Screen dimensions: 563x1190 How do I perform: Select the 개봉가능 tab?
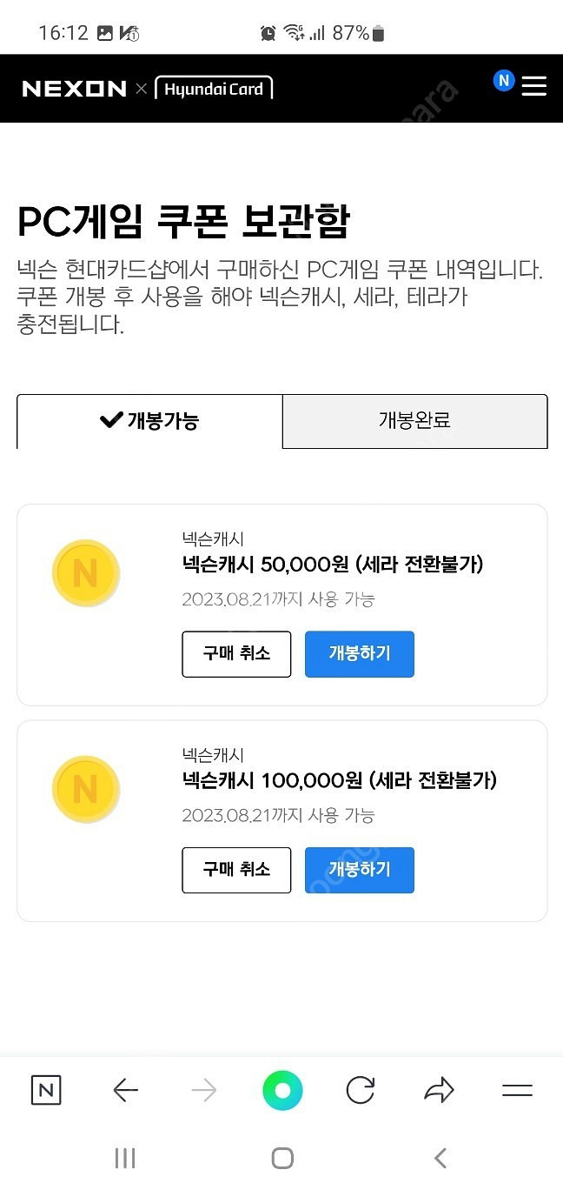tap(149, 421)
